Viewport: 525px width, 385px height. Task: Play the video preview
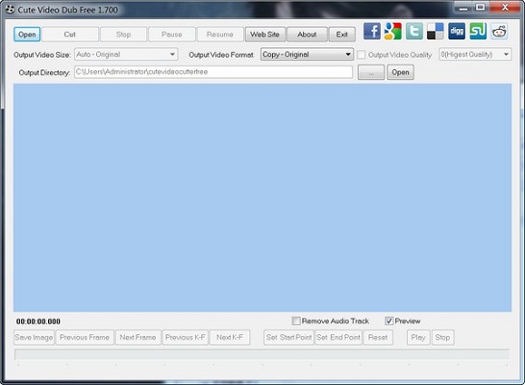coord(418,338)
